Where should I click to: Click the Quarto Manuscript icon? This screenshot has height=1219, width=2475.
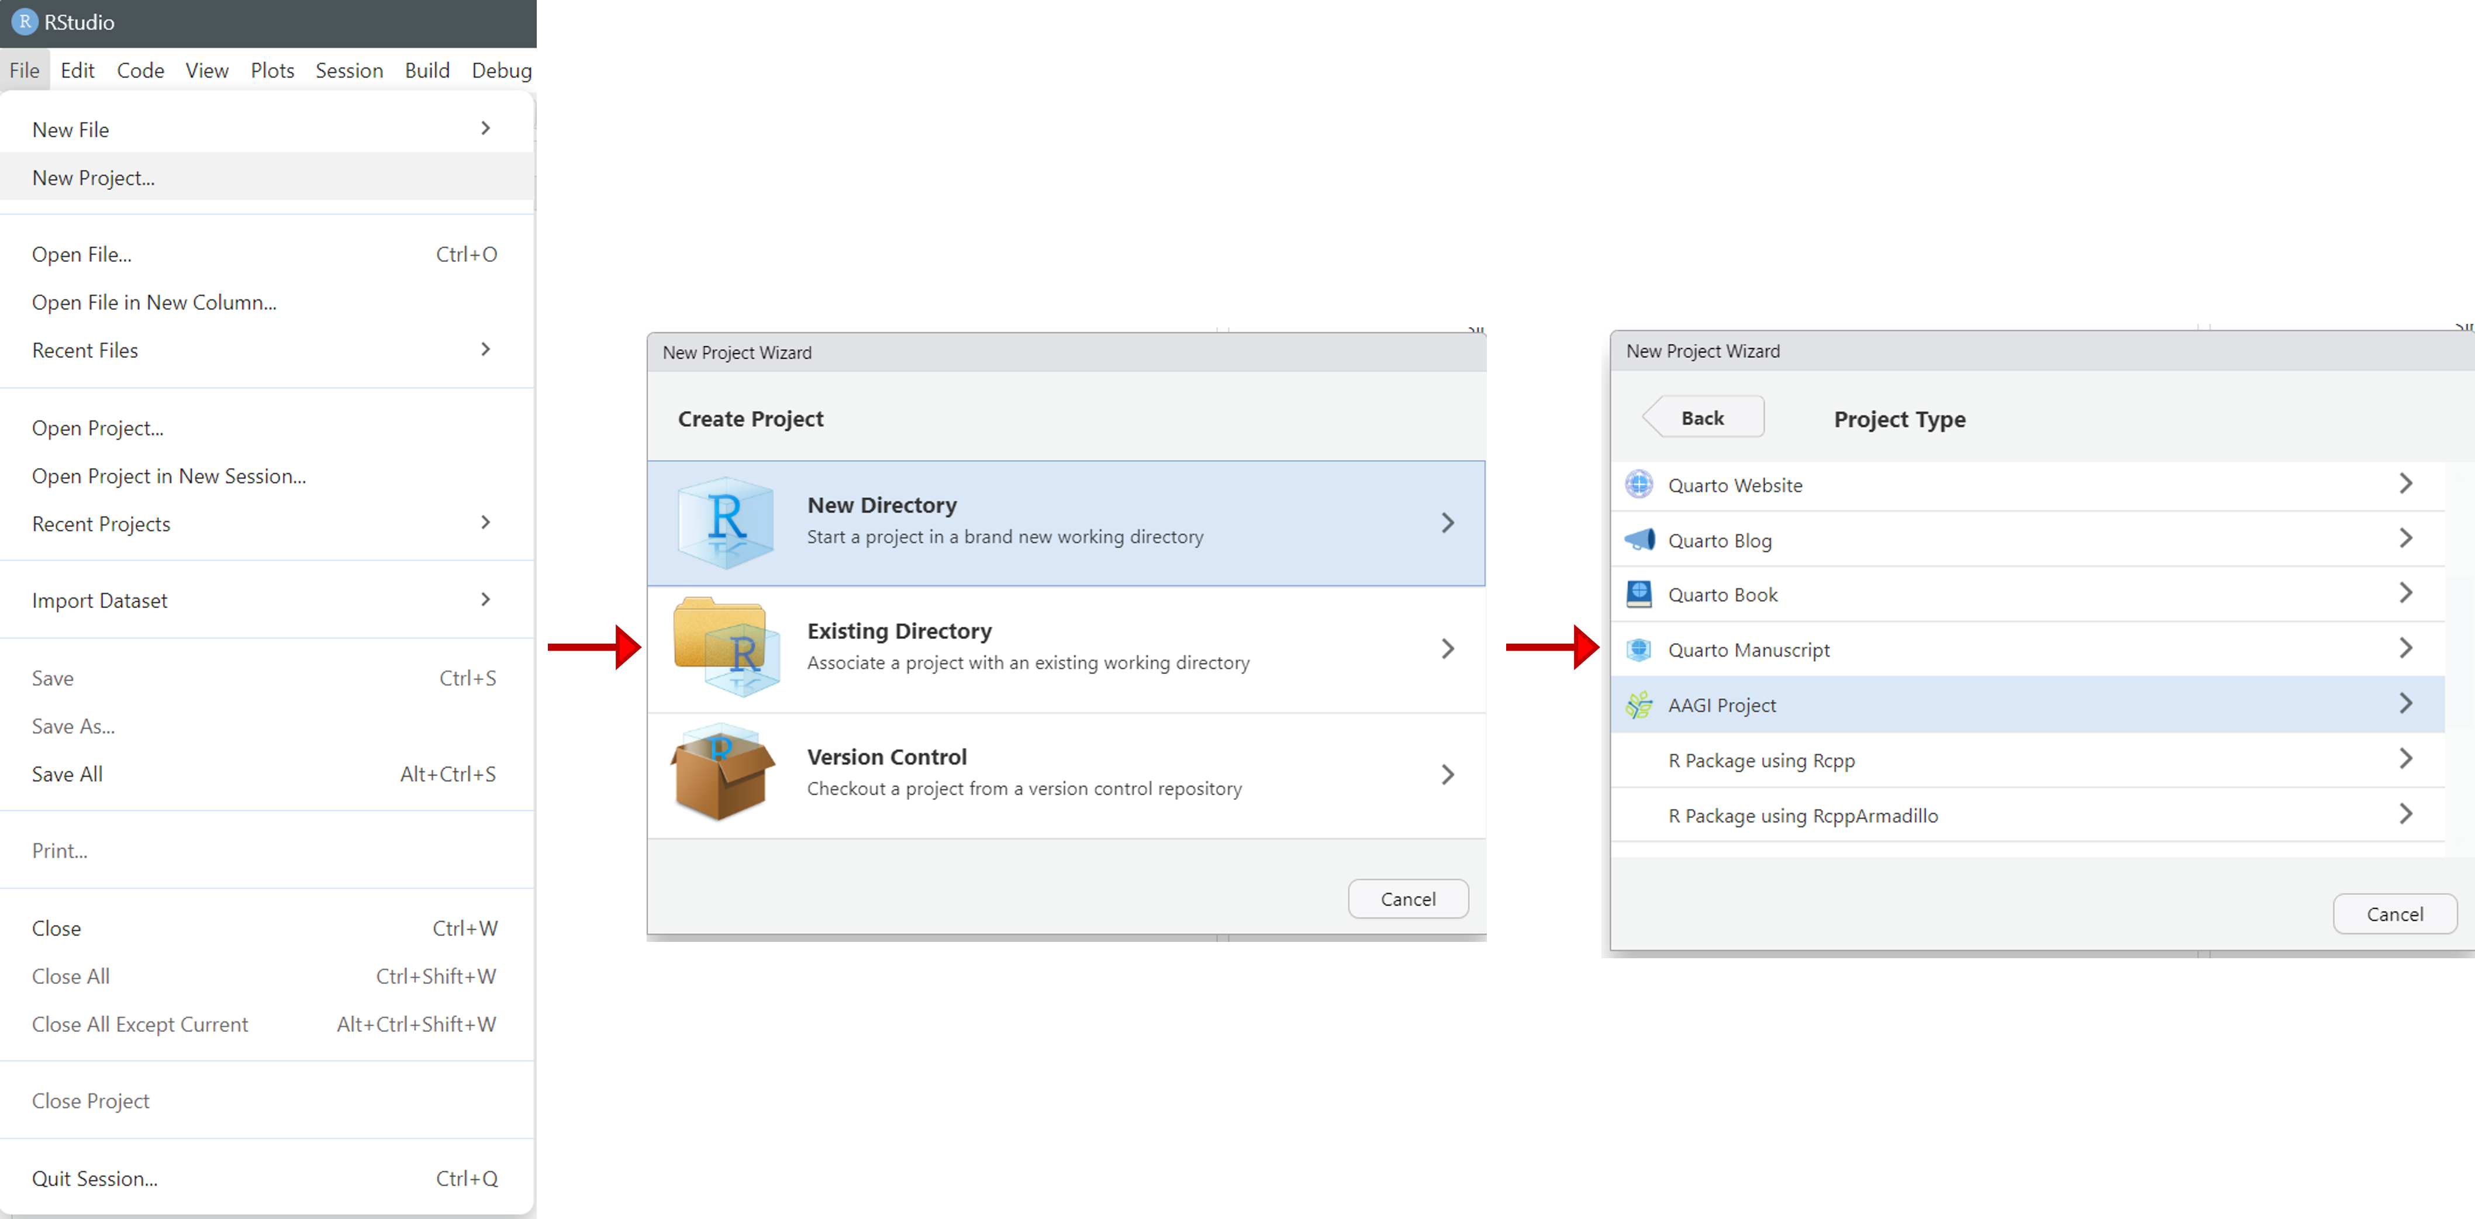[x=1639, y=650]
